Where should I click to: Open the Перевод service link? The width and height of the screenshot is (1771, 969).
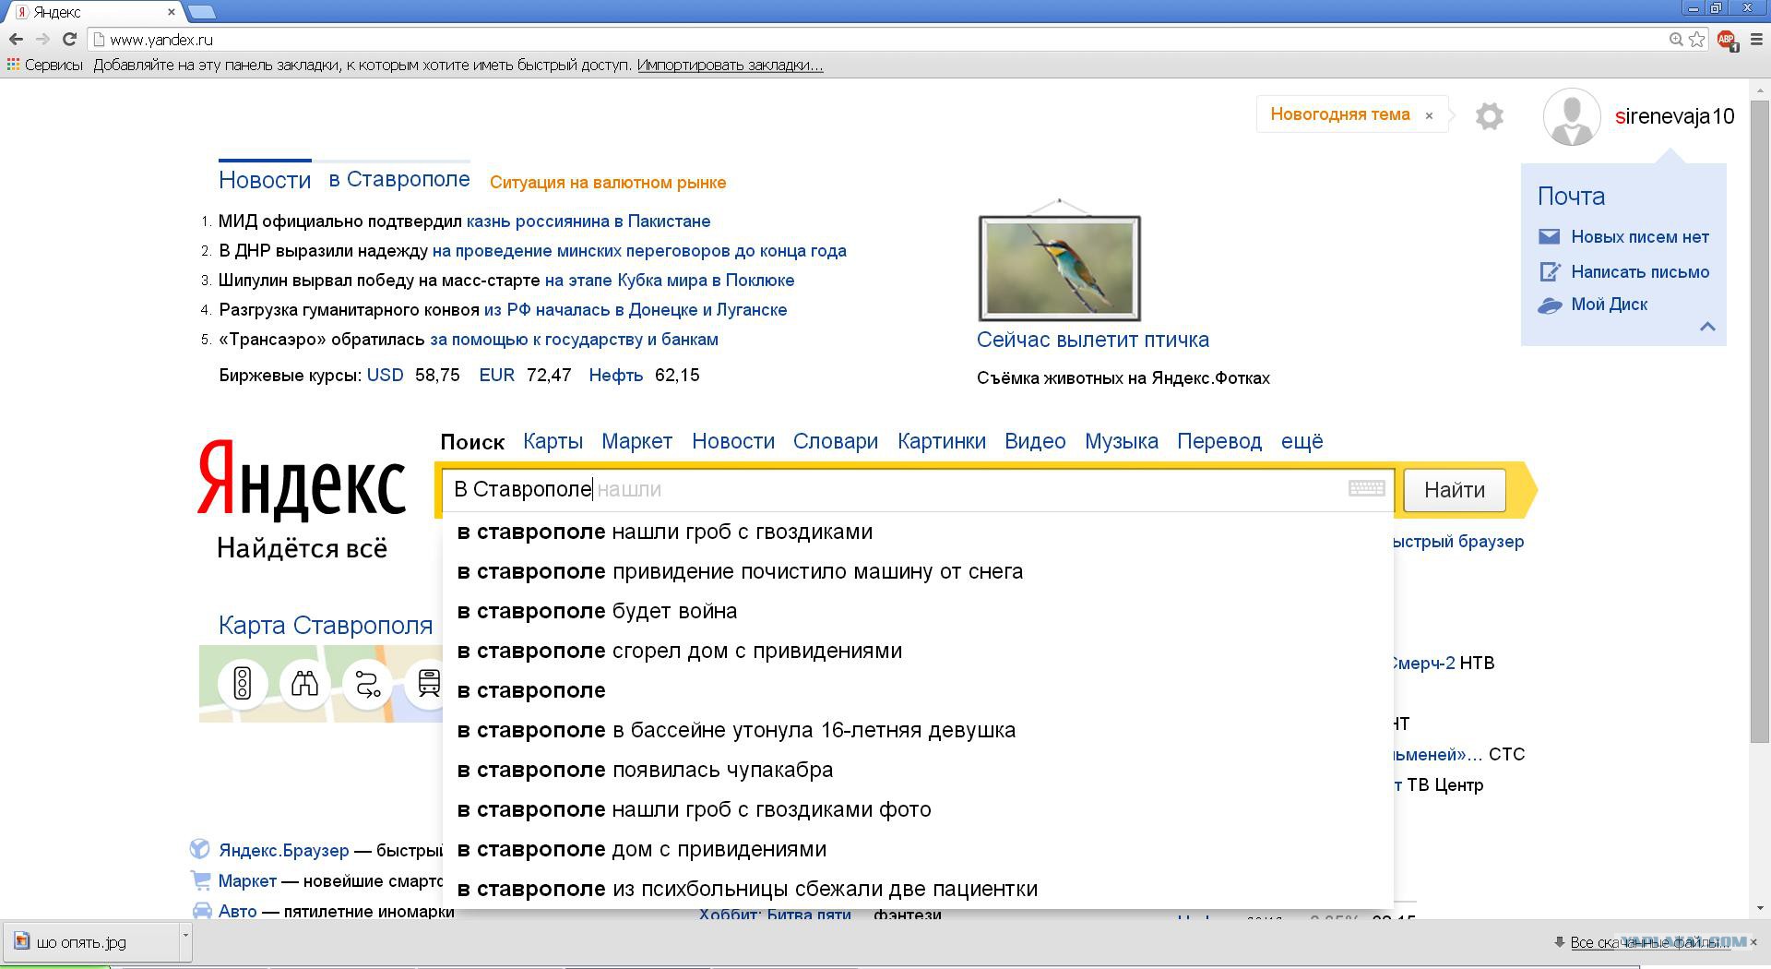[x=1219, y=441]
